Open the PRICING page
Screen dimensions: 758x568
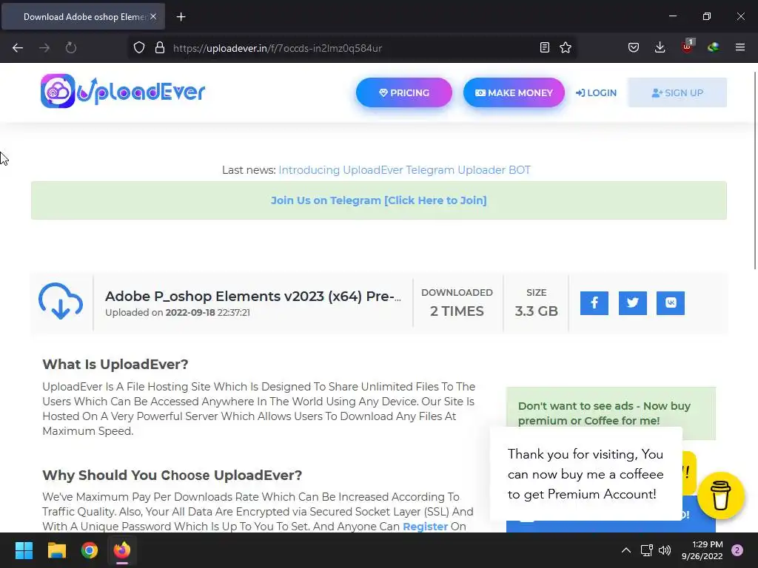tap(404, 92)
